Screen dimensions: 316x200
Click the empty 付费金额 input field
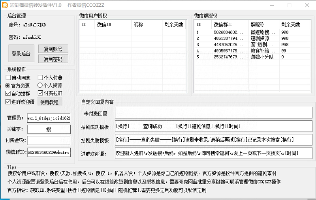pos(49,140)
